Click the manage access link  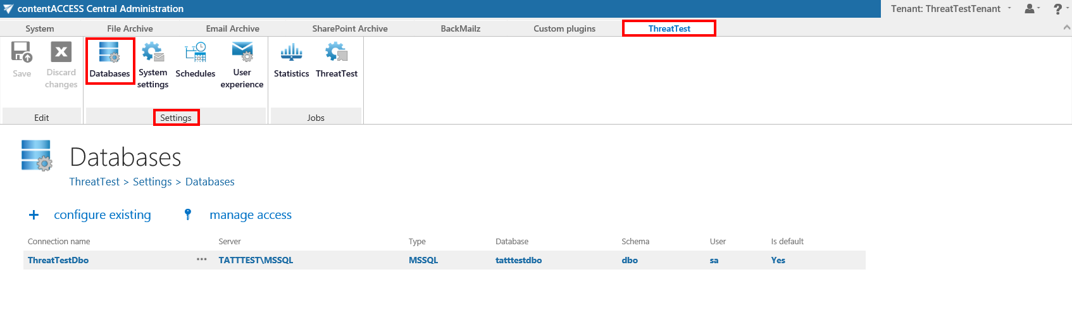coord(251,215)
